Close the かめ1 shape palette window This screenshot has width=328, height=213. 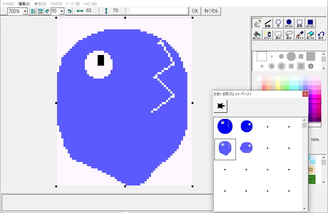tap(305, 94)
